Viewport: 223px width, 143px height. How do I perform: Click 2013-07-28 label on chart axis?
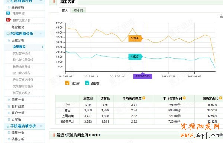coord(169,76)
